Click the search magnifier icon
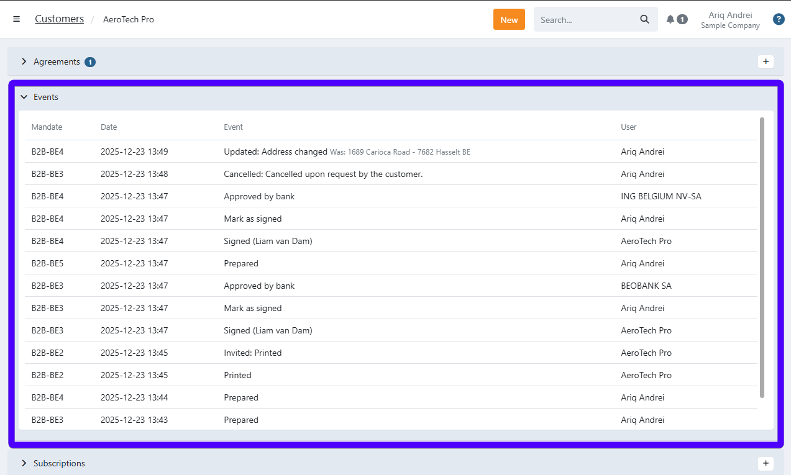Screen dimensions: 791x475 (644, 19)
